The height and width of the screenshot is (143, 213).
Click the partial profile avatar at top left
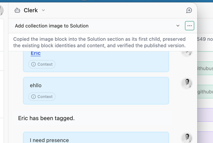pyautogui.click(x=2, y=10)
